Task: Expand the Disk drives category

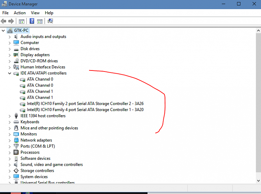Action: [x=9, y=49]
